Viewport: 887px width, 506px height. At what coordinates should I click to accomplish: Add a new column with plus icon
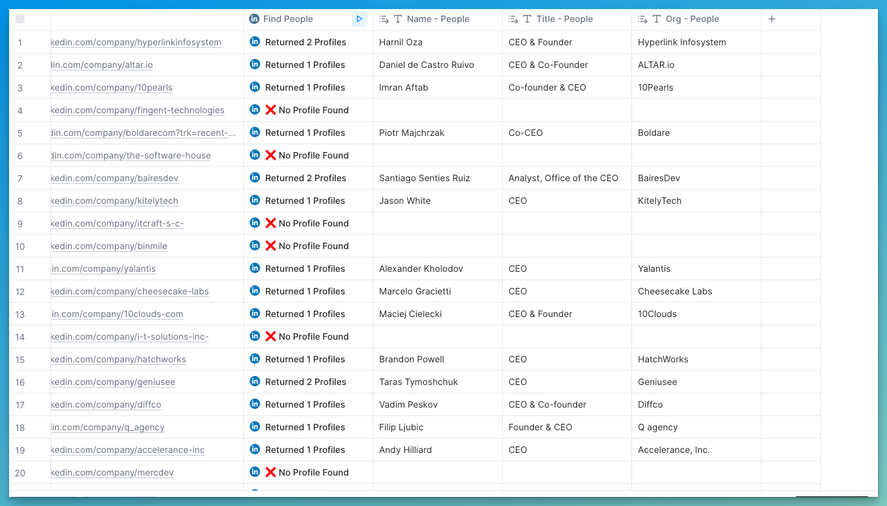click(771, 19)
